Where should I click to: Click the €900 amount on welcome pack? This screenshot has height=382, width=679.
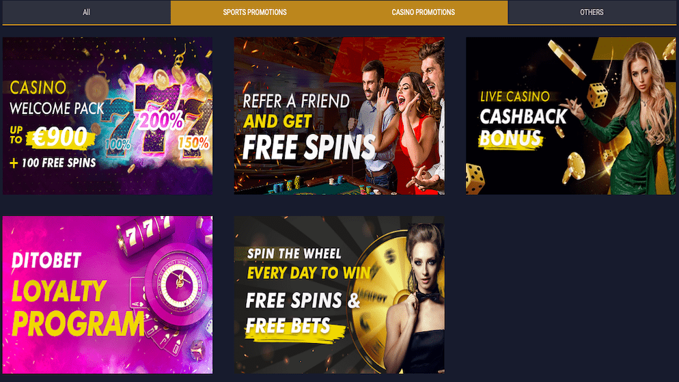[x=61, y=137]
